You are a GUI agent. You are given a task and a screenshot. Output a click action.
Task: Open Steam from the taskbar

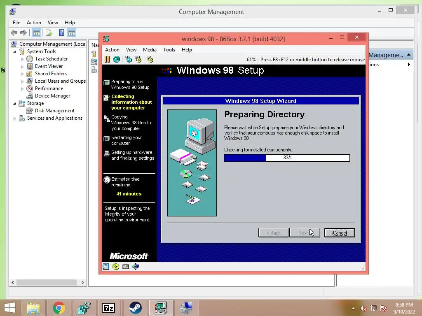tap(135, 308)
